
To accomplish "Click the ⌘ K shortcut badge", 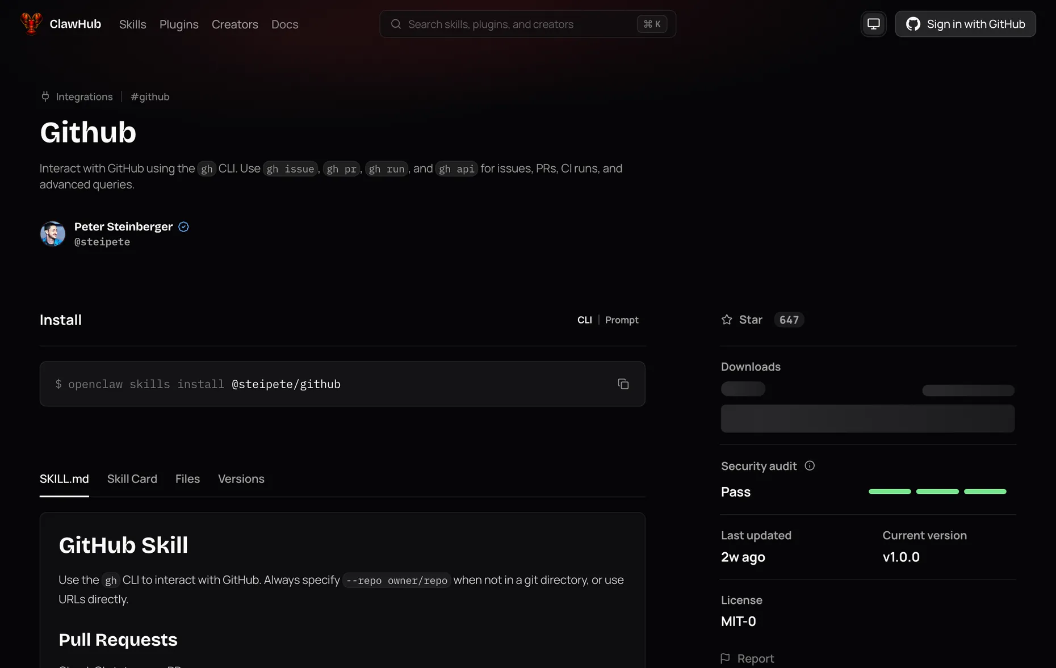I will pos(652,24).
